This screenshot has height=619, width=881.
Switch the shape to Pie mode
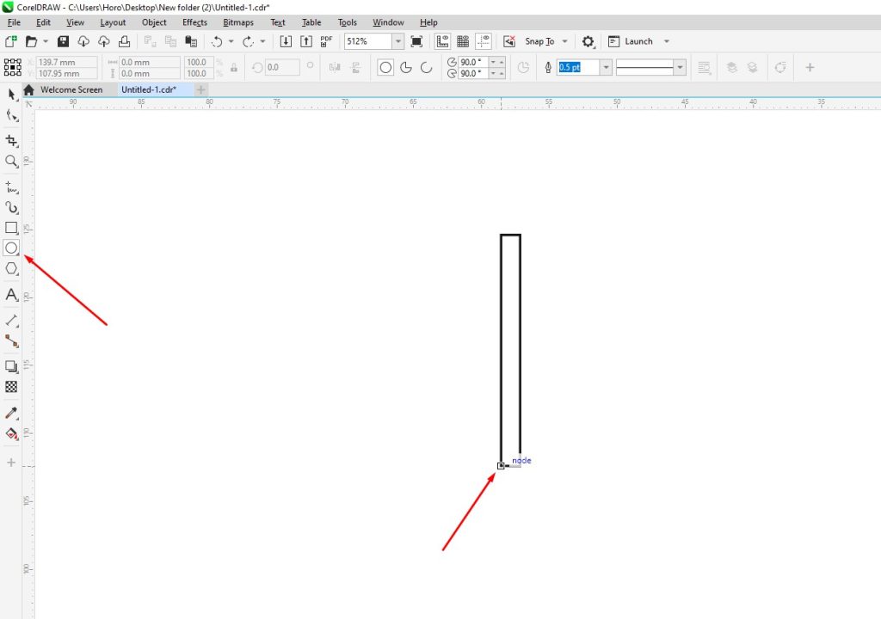(405, 67)
